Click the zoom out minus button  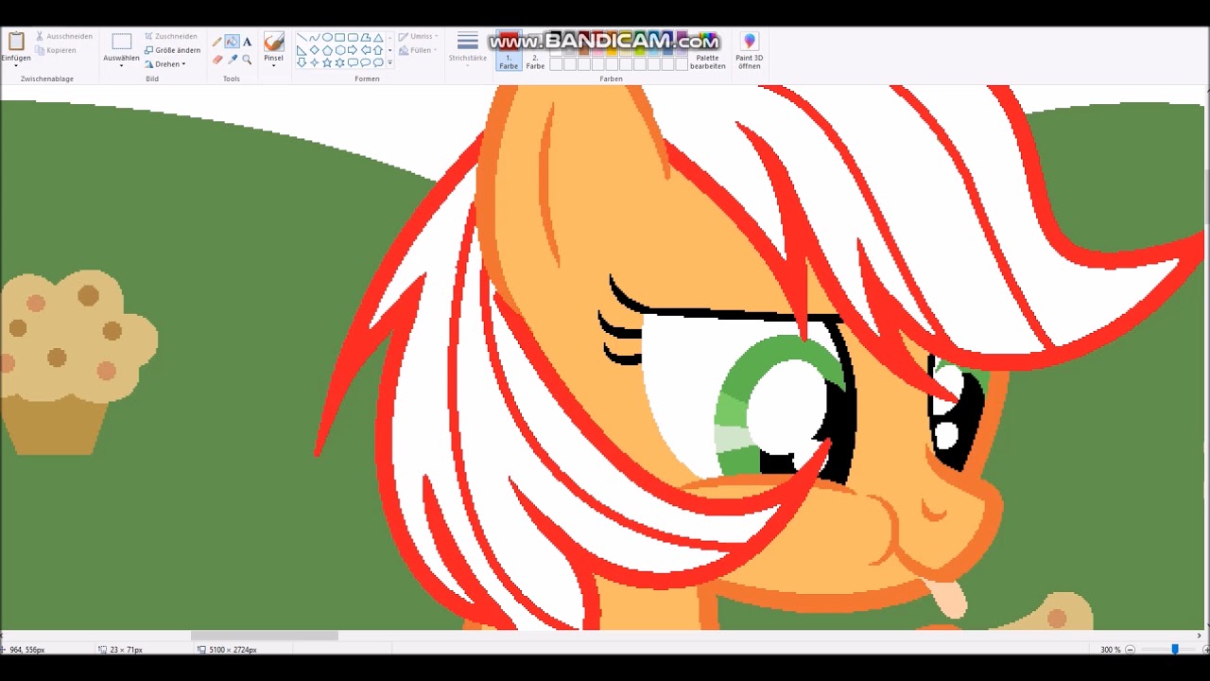pyautogui.click(x=1131, y=650)
